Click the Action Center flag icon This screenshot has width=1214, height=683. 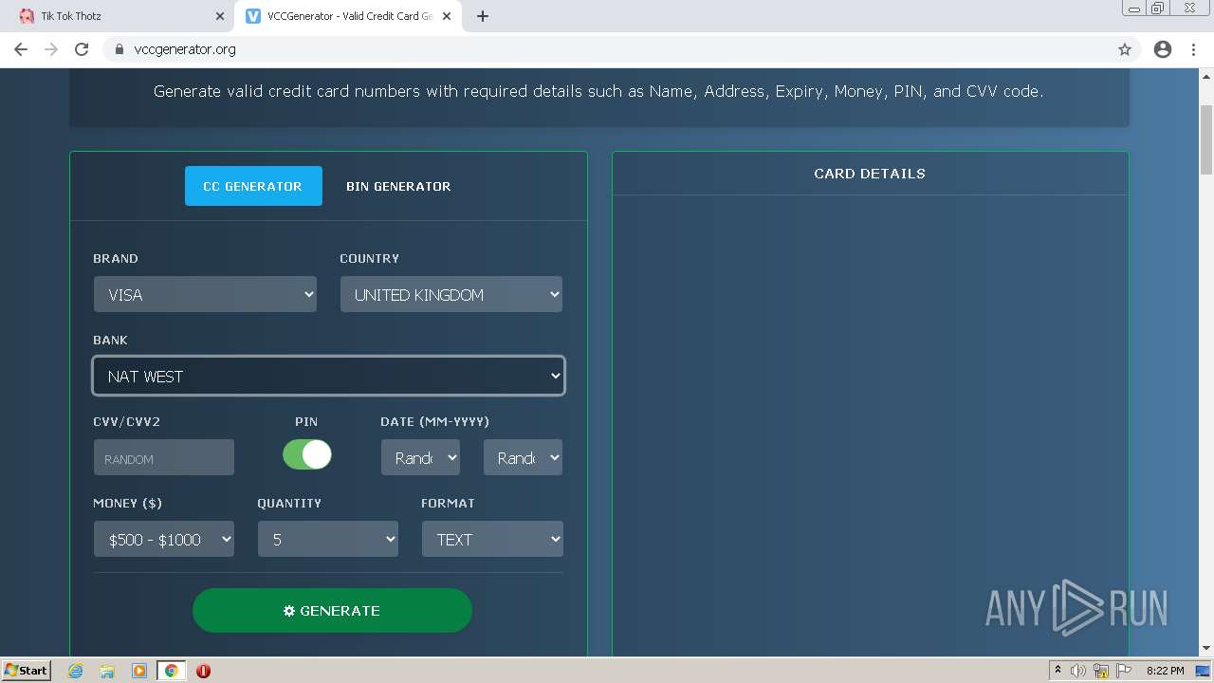(x=1124, y=671)
